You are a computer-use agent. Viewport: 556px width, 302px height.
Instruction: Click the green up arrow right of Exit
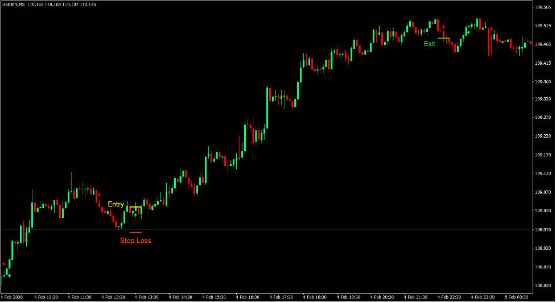coord(468,32)
